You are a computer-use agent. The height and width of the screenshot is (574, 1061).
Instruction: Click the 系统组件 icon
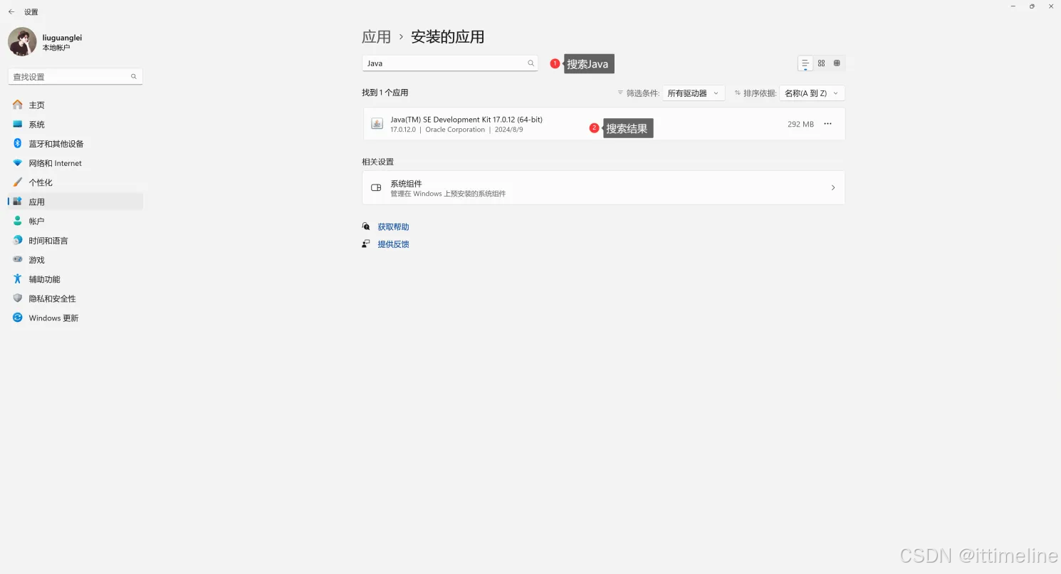tap(376, 188)
